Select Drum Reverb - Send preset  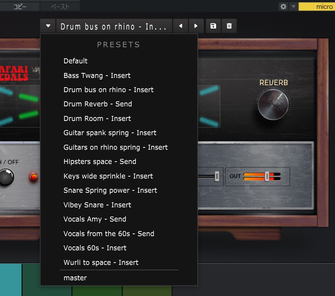pyautogui.click(x=98, y=104)
